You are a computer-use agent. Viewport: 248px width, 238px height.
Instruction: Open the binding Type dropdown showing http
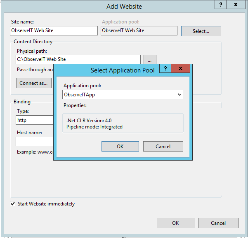coord(35,120)
